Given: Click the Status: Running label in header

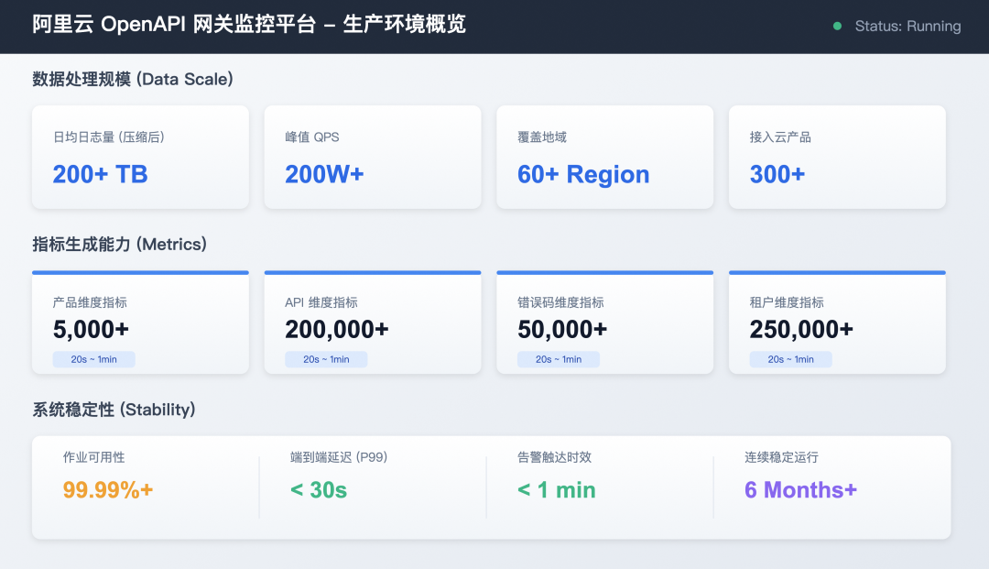Looking at the screenshot, I should tap(907, 27).
